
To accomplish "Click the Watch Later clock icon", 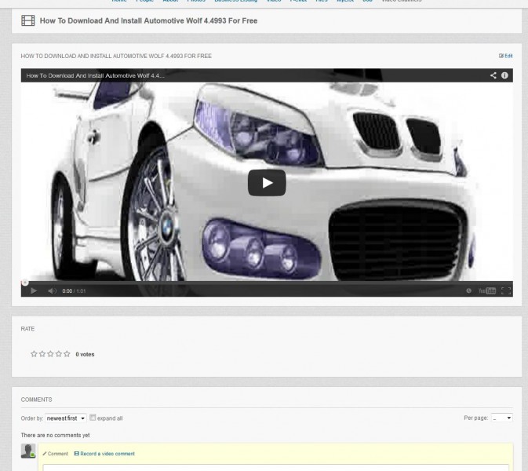I will 468,290.
